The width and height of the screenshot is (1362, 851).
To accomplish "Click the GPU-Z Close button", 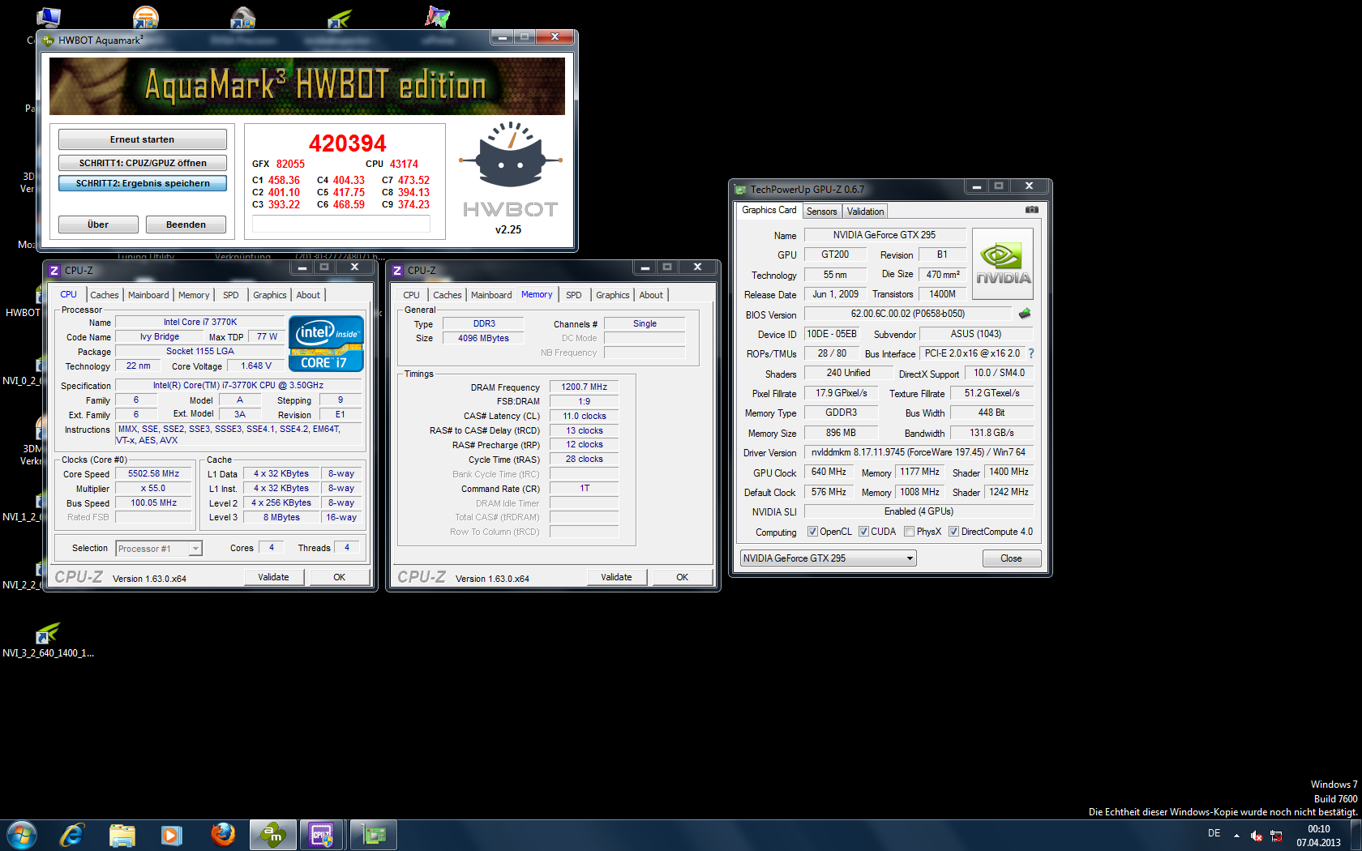I will (x=1011, y=558).
